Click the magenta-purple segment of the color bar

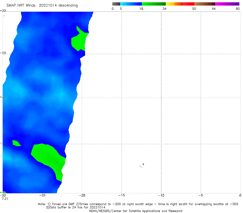pyautogui.click(x=227, y=4)
